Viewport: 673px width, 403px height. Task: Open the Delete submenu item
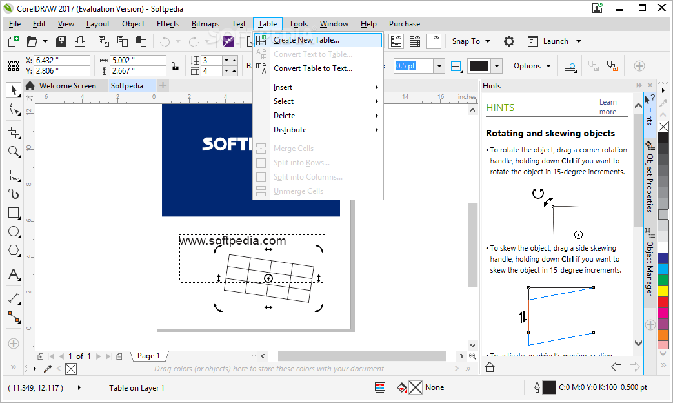coord(318,116)
